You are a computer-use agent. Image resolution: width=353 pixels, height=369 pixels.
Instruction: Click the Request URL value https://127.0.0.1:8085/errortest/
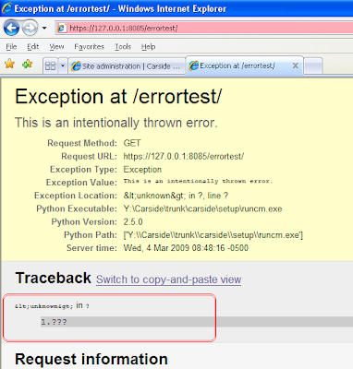[184, 156]
